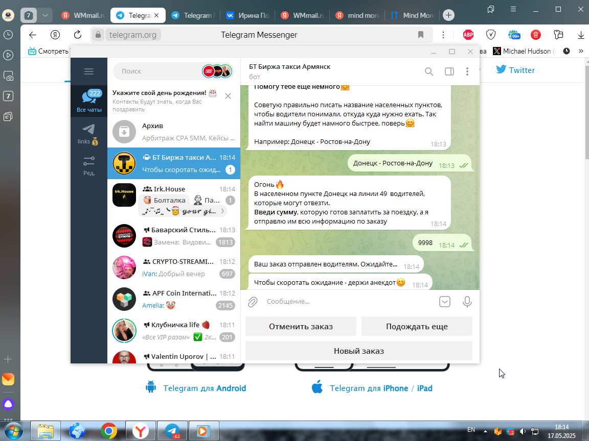Click the Yandex home icon in toolbar
The image size is (589, 441).
click(x=55, y=35)
